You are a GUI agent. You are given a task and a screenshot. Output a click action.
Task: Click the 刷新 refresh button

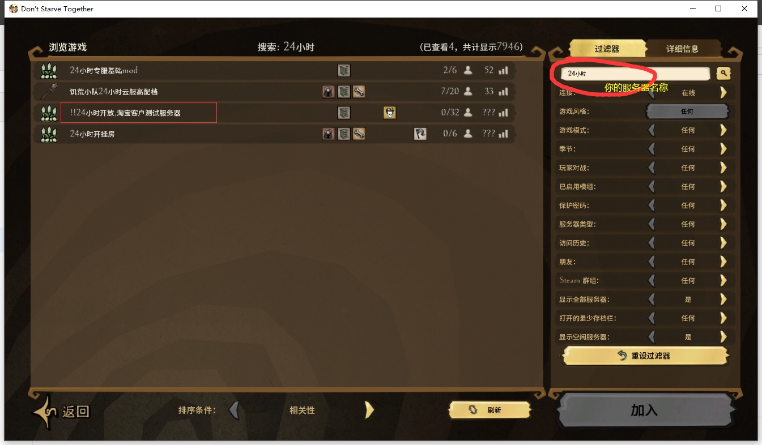tap(489, 410)
